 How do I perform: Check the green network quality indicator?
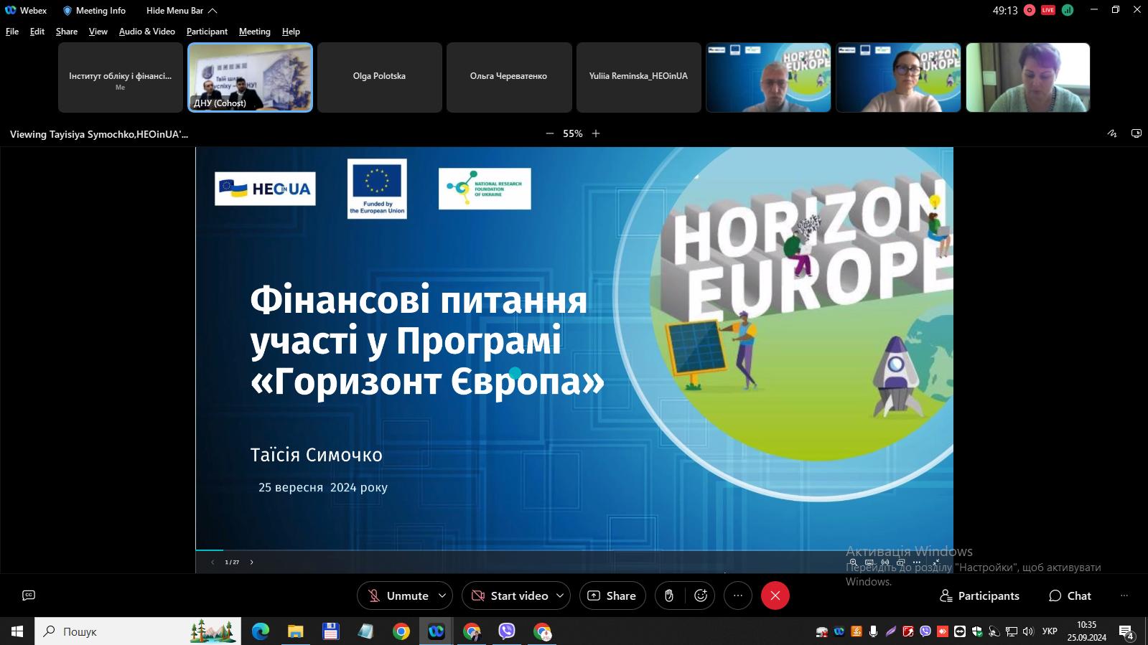tap(1068, 10)
